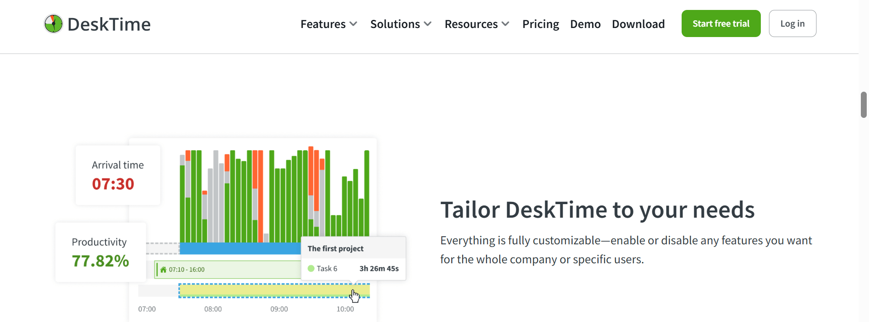This screenshot has height=322, width=869.
Task: Expand the Features dropdown chevron
Action: (353, 23)
